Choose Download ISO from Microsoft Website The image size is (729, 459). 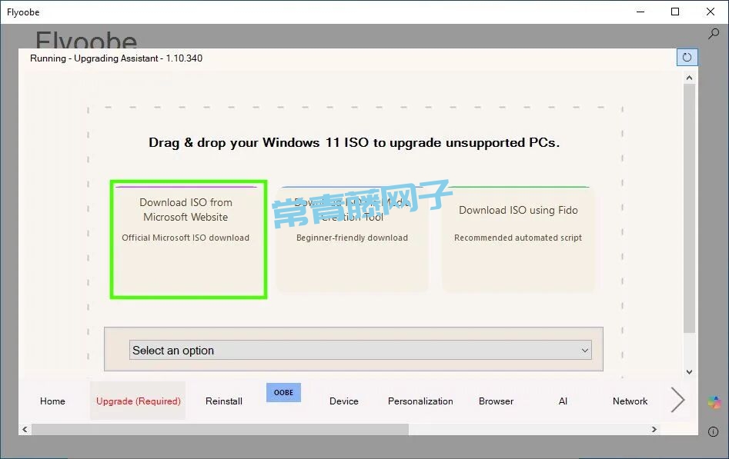(188, 239)
